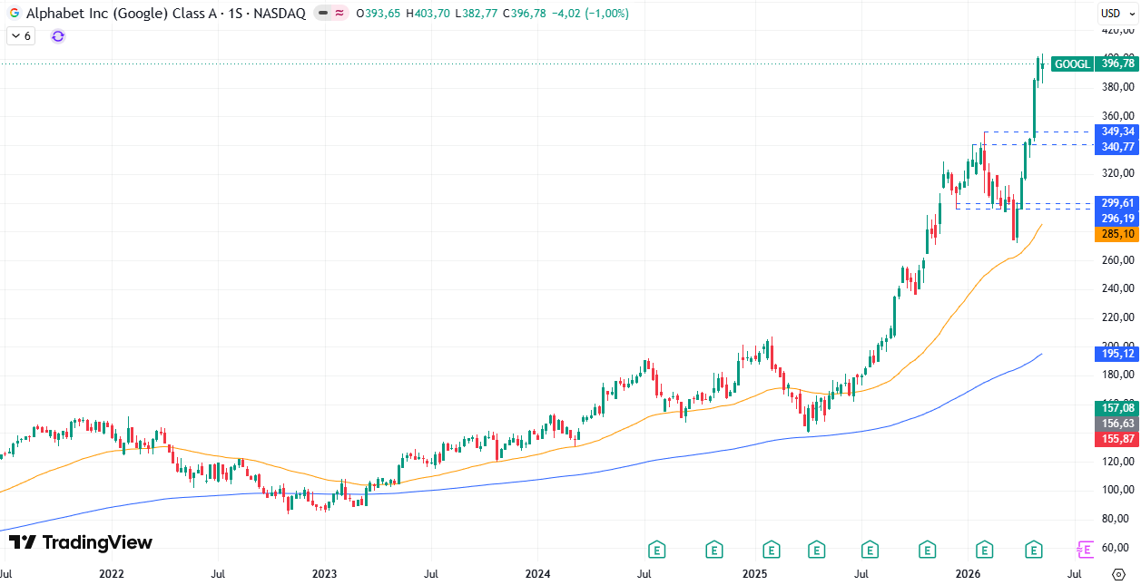Click the gray dash market status icon

click(x=323, y=14)
